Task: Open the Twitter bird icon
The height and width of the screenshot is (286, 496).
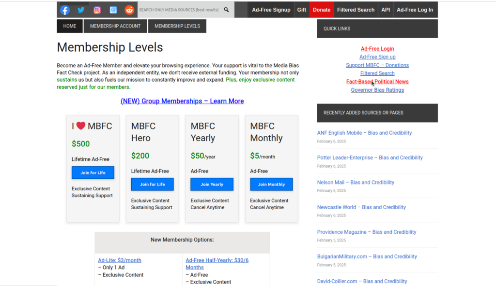Action: pos(81,10)
